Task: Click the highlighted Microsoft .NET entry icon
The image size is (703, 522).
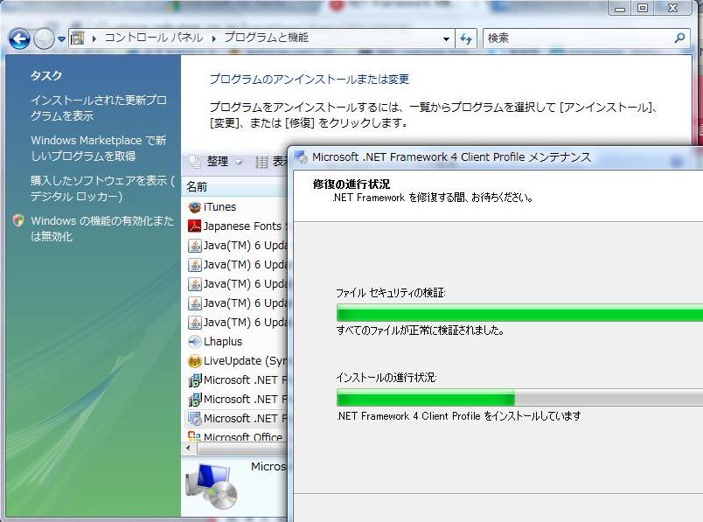Action: 194,419
